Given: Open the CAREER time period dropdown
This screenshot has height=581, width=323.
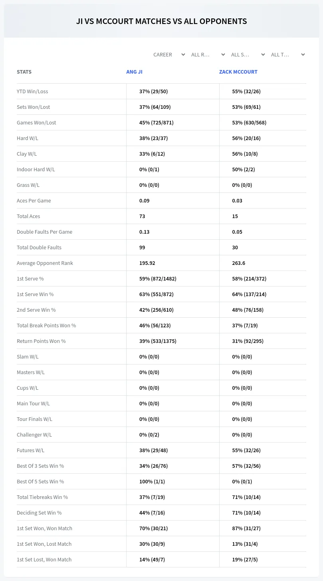Looking at the screenshot, I should click(x=168, y=54).
